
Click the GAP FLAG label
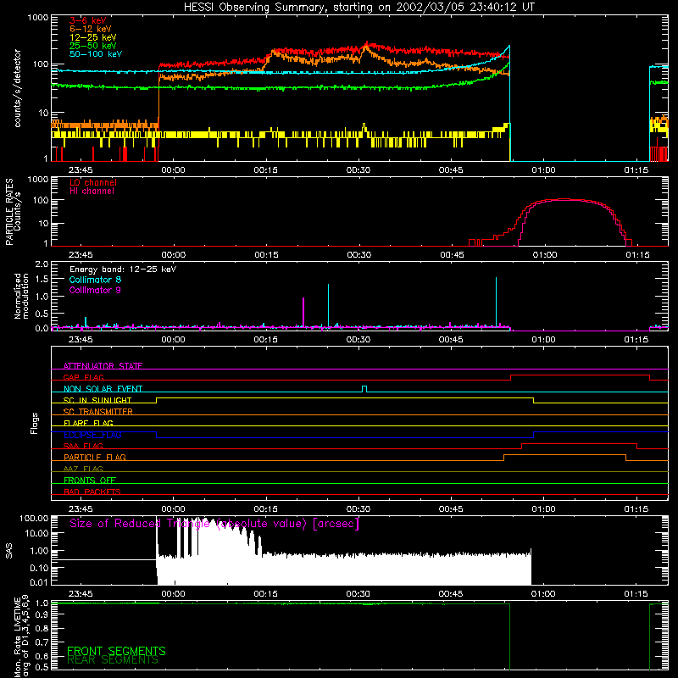(83, 377)
